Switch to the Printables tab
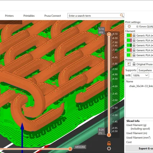153x153 pixels. (x=29, y=16)
